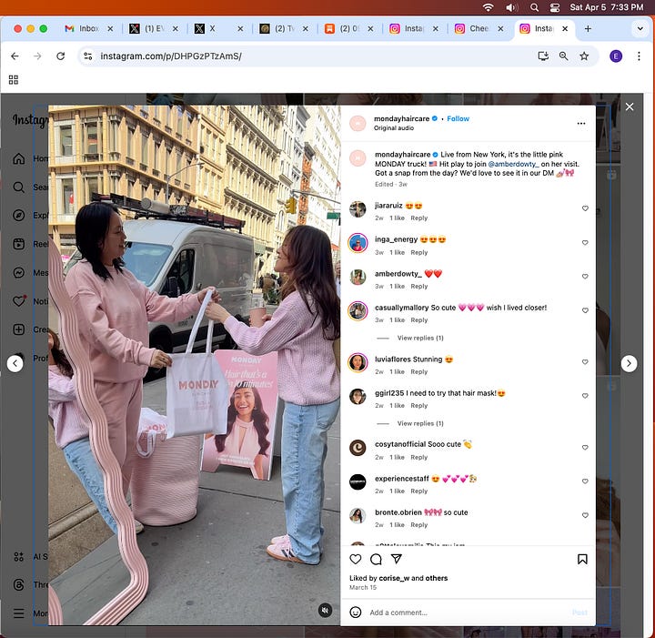The width and height of the screenshot is (655, 638).
Task: Open @amberdowty_ mention in caption
Action: 513,164
